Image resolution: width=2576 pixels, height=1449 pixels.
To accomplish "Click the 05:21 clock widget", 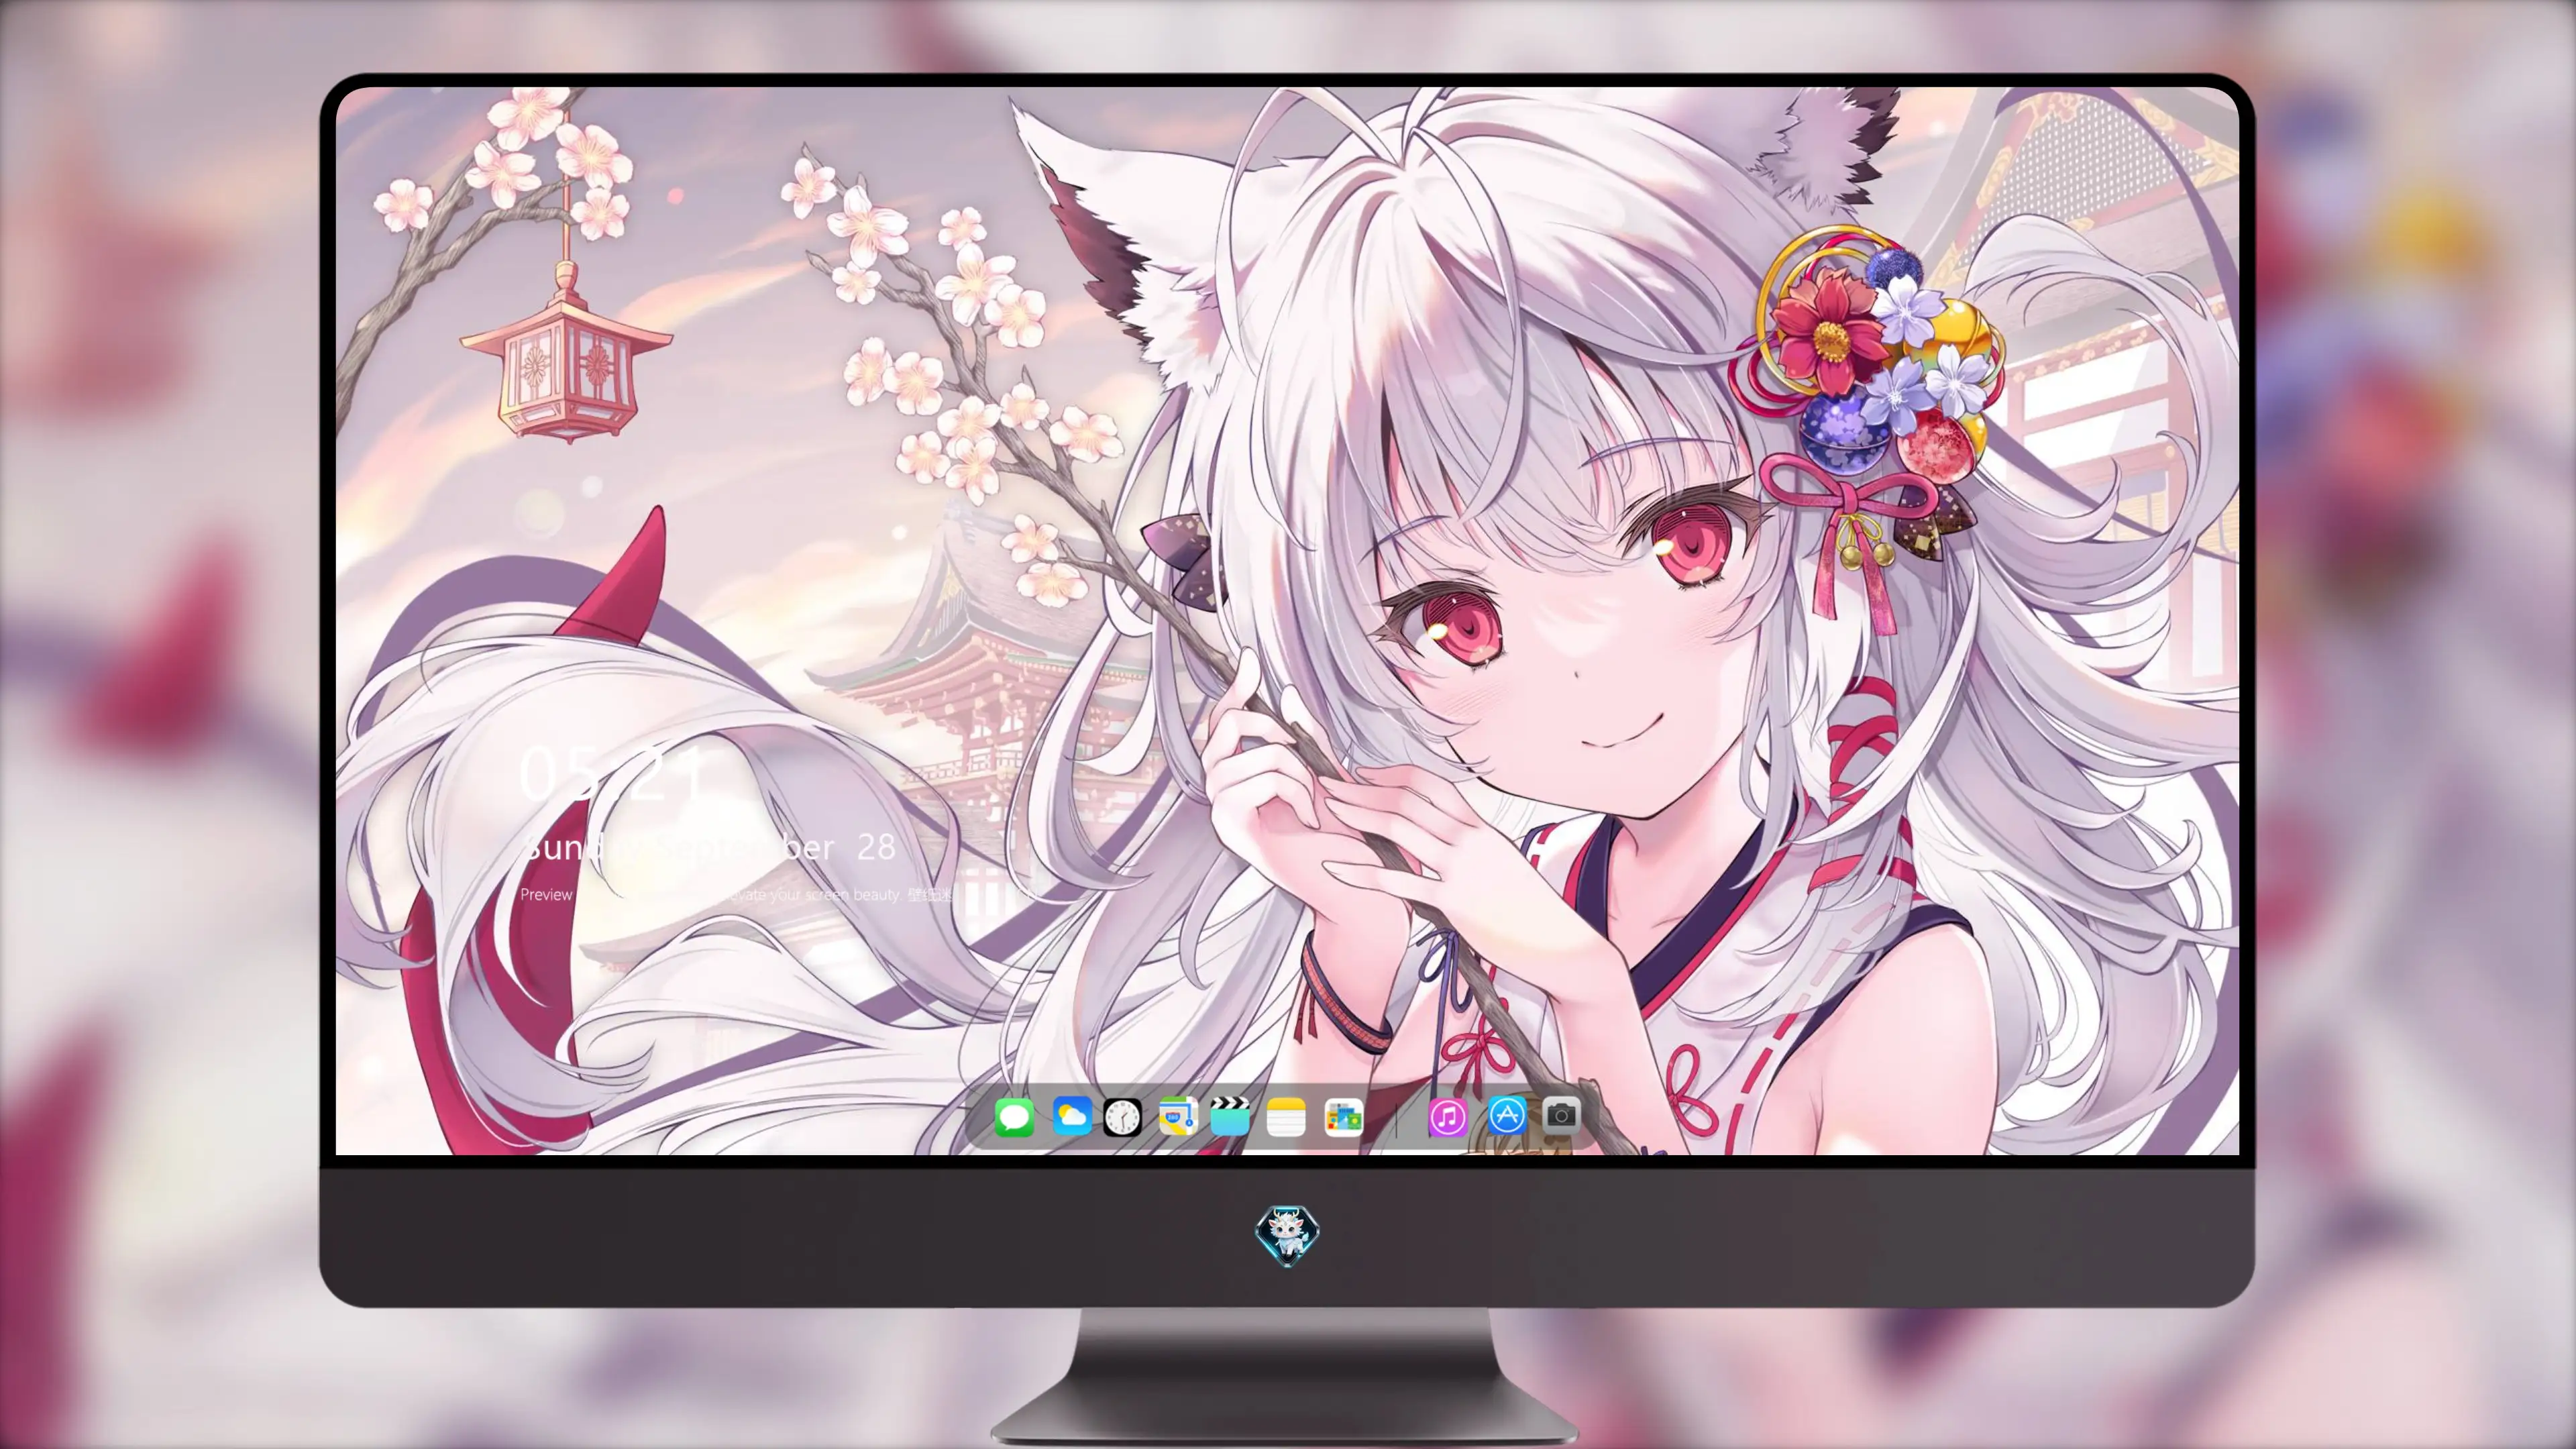I will pos(614,773).
